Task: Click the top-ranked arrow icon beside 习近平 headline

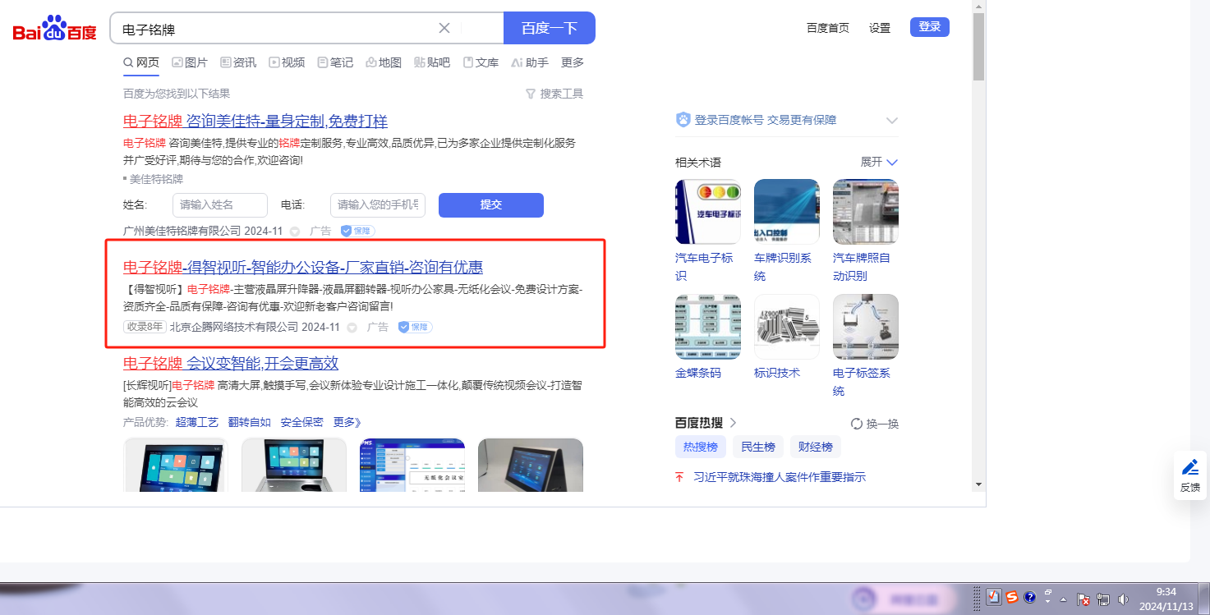Action: click(x=679, y=477)
